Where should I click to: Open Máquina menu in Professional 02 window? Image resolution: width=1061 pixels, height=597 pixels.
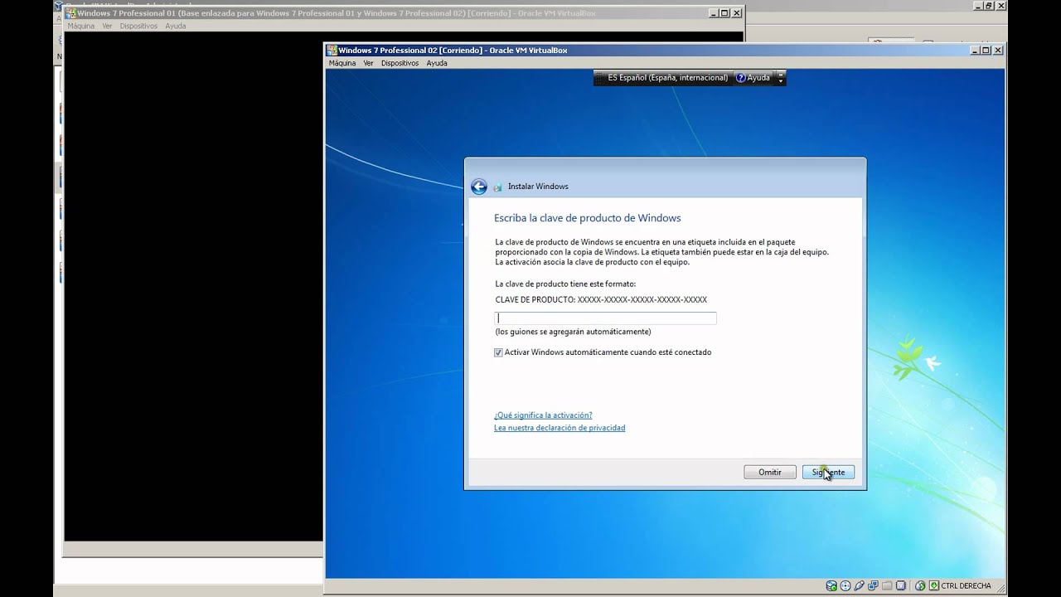coord(342,63)
